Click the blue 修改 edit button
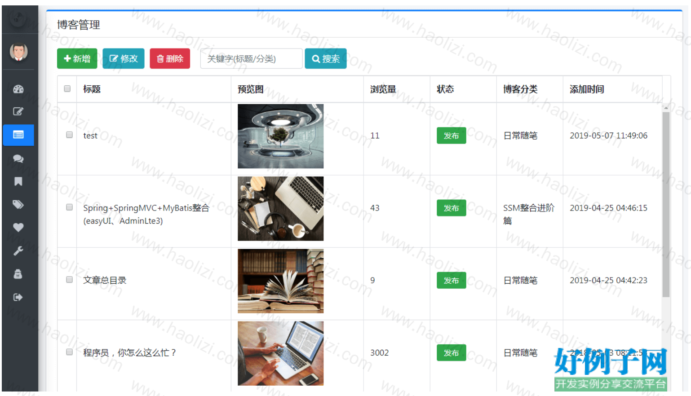691x396 pixels. (x=123, y=58)
